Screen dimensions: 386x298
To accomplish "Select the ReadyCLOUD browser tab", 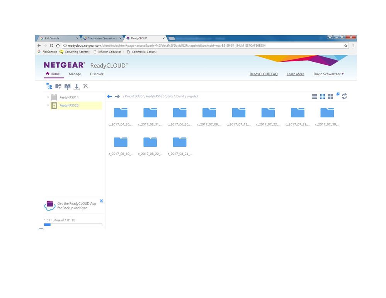I will click(145, 38).
